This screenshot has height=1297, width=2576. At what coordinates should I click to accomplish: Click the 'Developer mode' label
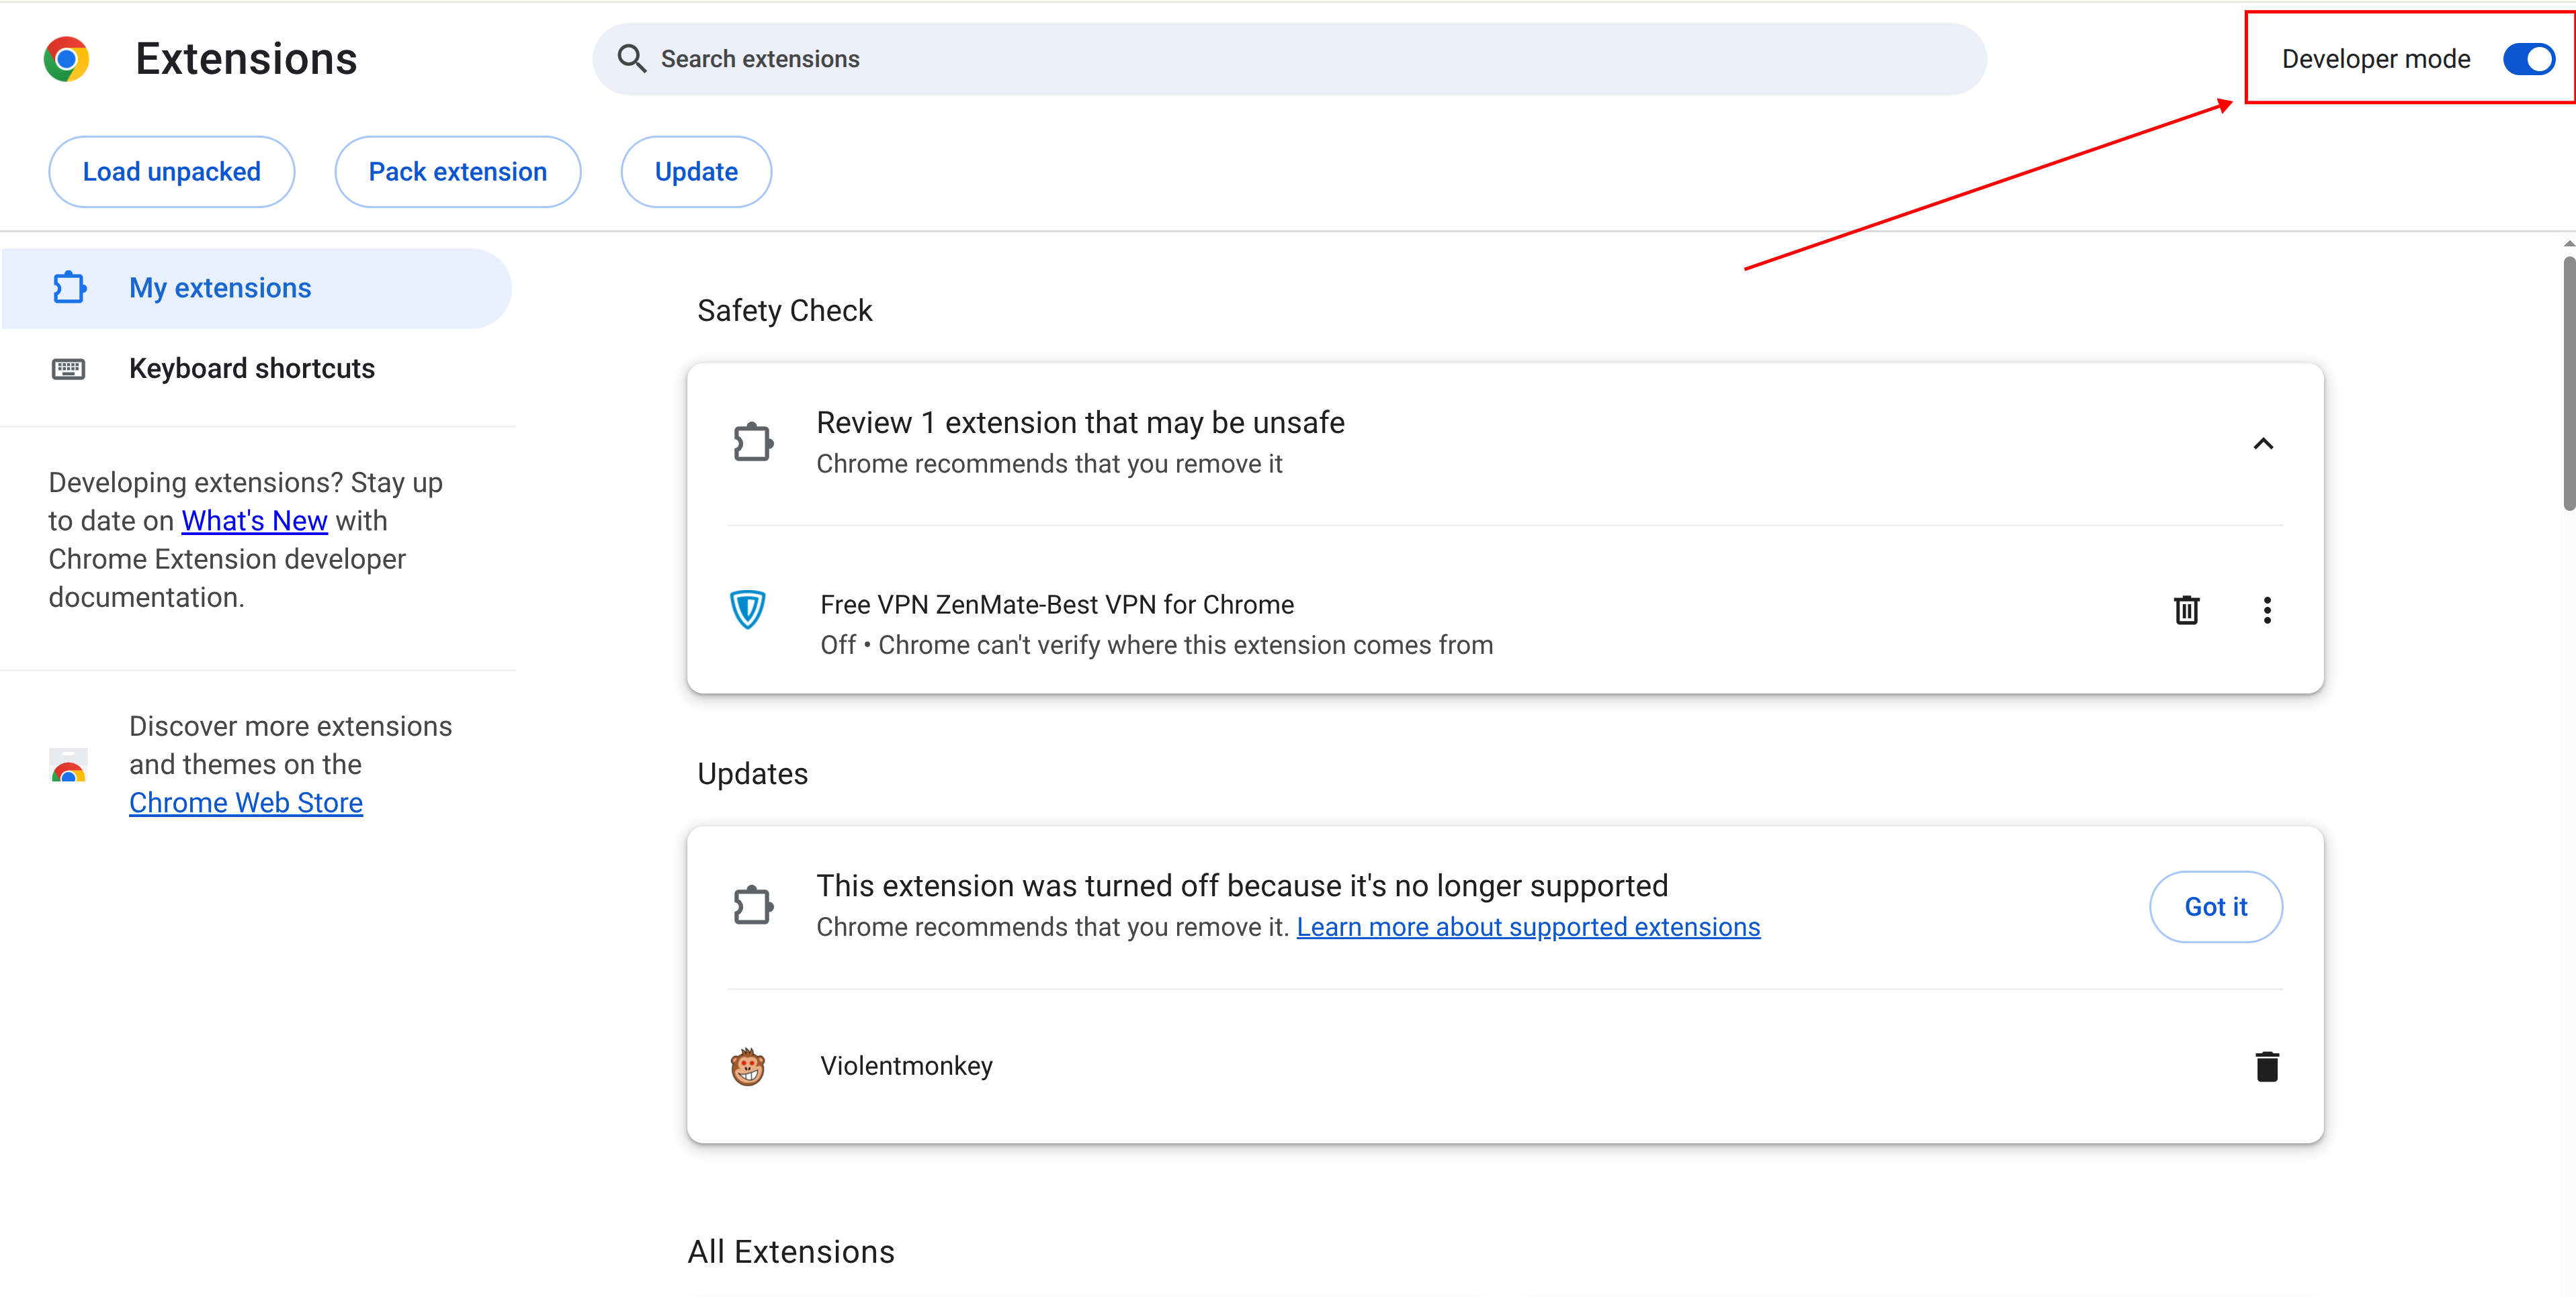(2375, 59)
